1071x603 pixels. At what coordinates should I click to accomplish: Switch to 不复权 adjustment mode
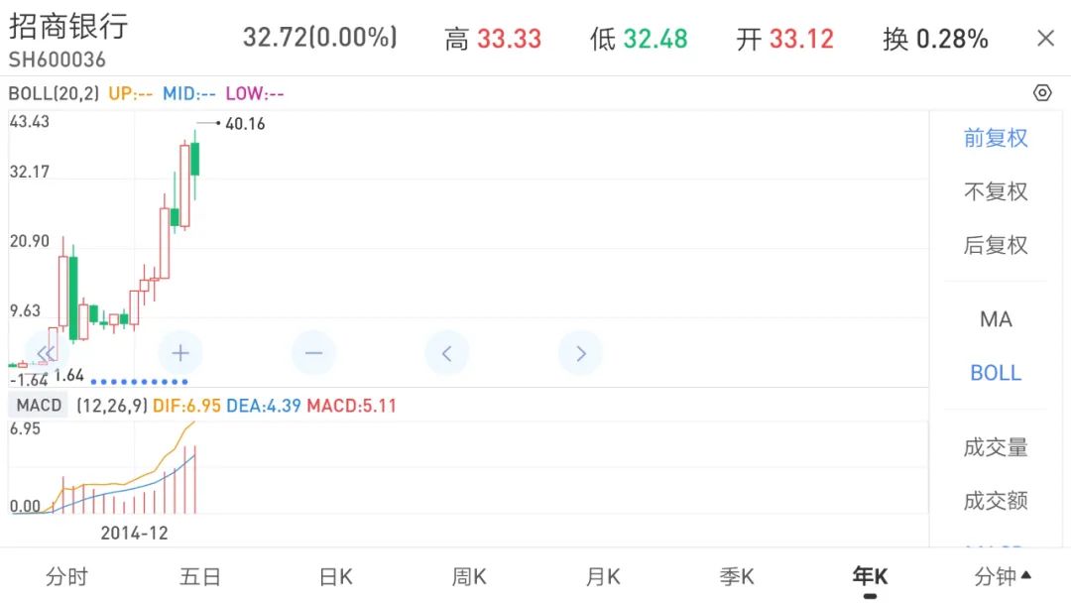tap(996, 191)
